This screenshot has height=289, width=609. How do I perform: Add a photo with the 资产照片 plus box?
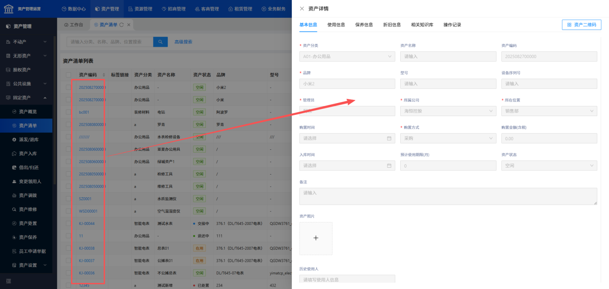pos(316,238)
